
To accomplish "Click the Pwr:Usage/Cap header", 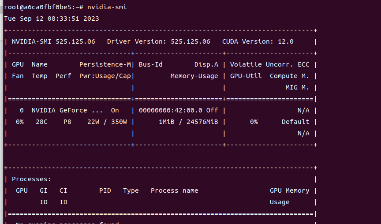I will tap(105, 76).
